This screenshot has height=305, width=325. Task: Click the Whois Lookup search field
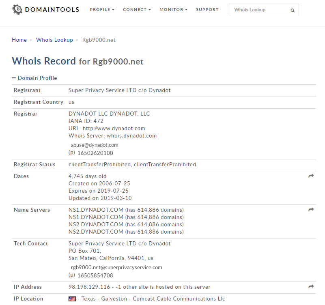(264, 10)
